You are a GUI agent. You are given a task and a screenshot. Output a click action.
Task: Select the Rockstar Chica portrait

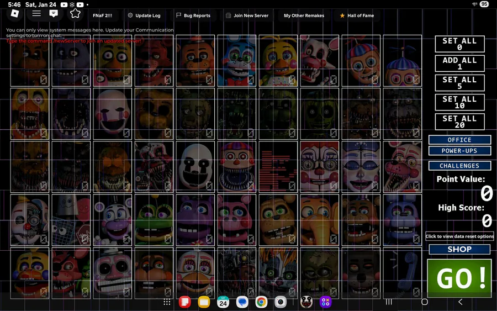30,273
